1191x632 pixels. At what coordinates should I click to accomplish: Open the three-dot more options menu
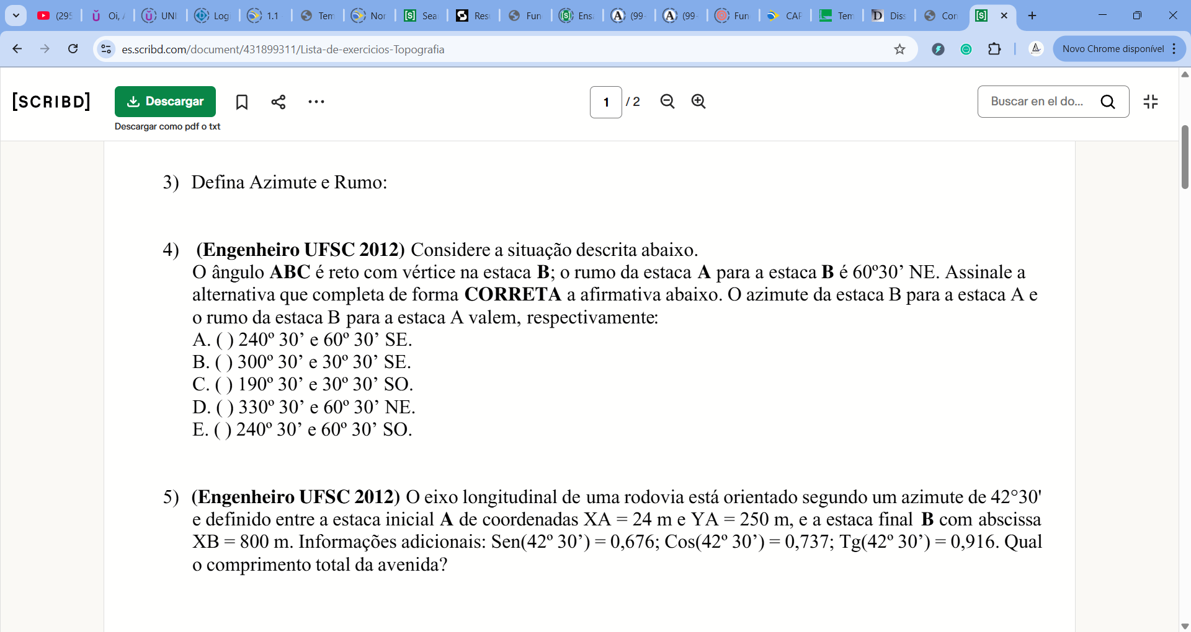pos(316,102)
